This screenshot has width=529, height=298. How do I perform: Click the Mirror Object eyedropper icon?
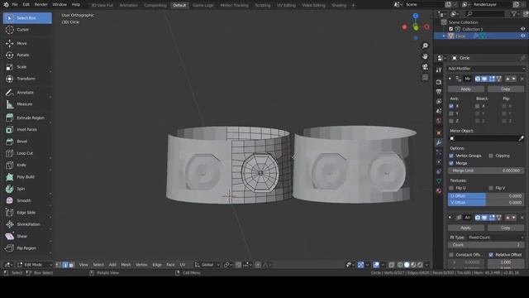(522, 138)
